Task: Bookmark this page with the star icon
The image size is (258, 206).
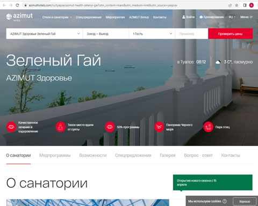Action: pos(236,5)
